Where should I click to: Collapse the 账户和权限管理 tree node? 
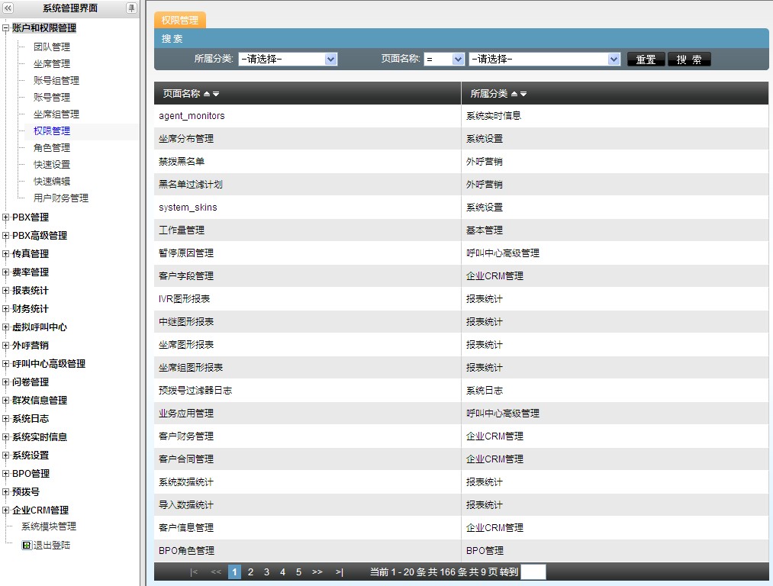(x=6, y=28)
